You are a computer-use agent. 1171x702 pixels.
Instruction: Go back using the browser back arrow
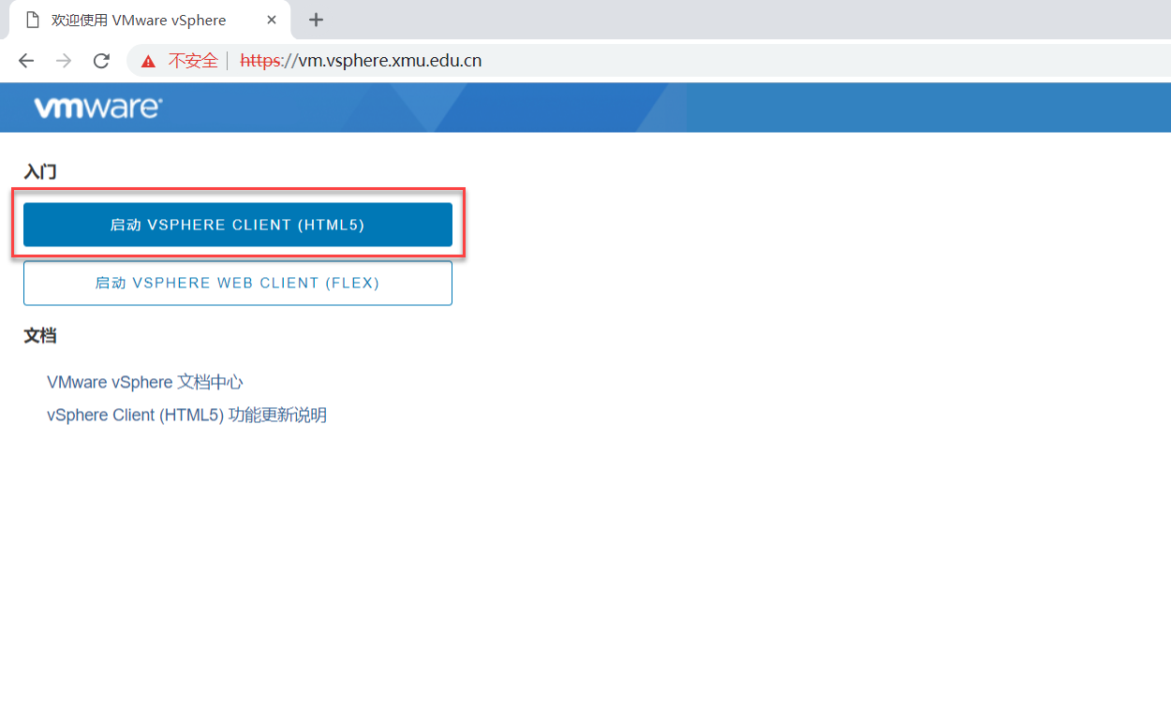tap(26, 61)
